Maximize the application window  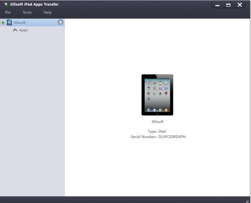point(228,5)
